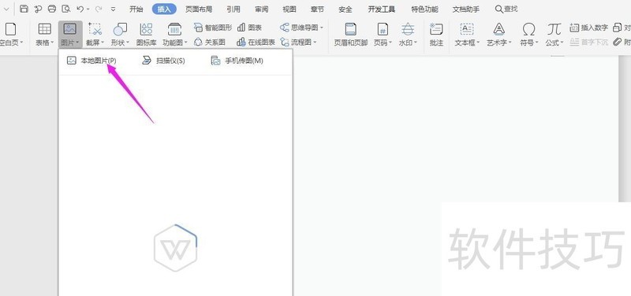Click the 形状 shapes icon
The image size is (631, 296).
click(120, 29)
